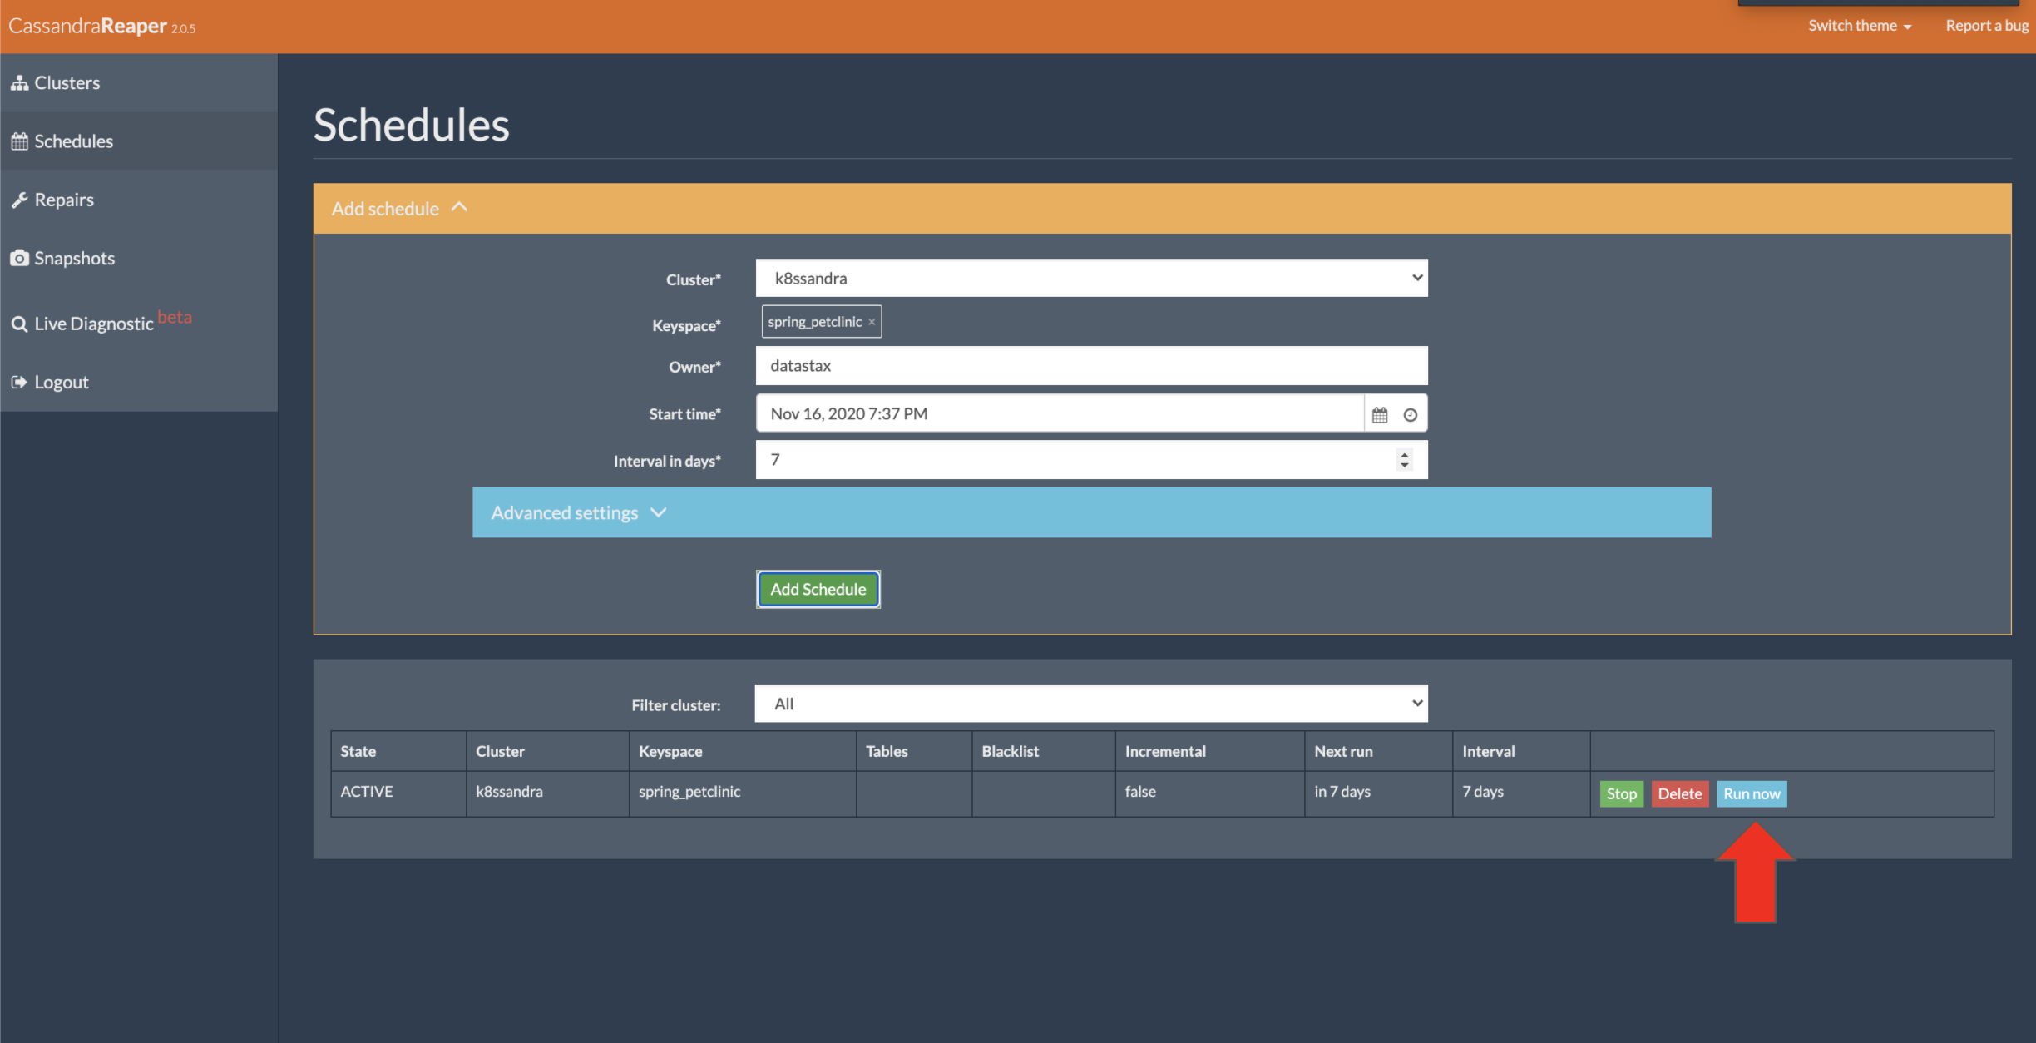
Task: Click the Schedules calendar icon in sidebar
Action: click(x=19, y=141)
